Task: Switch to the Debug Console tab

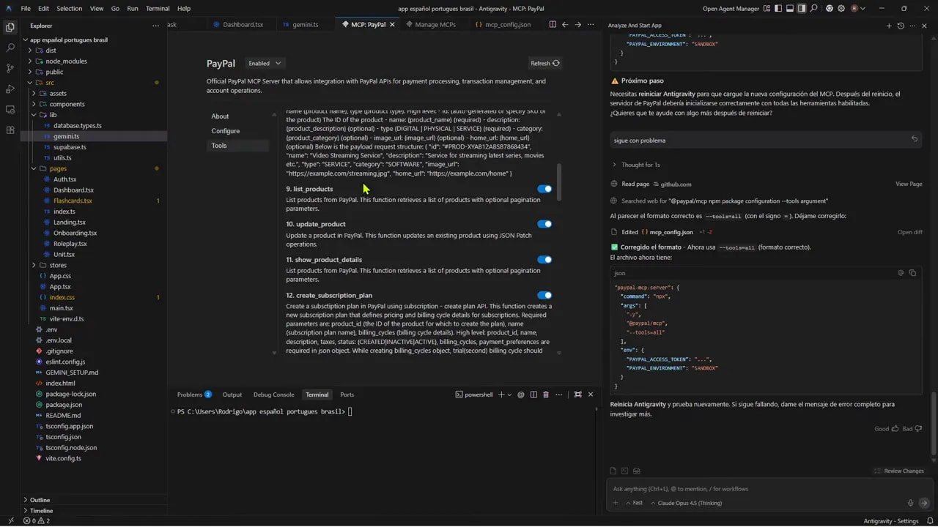Action: coord(273,395)
